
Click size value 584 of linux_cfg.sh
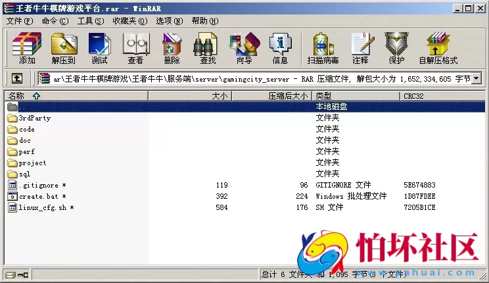click(x=221, y=207)
